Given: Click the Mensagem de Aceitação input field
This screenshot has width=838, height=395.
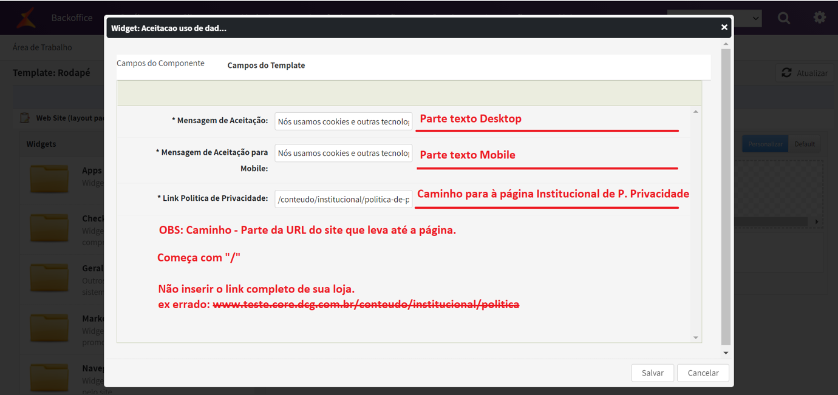Looking at the screenshot, I should (x=343, y=121).
